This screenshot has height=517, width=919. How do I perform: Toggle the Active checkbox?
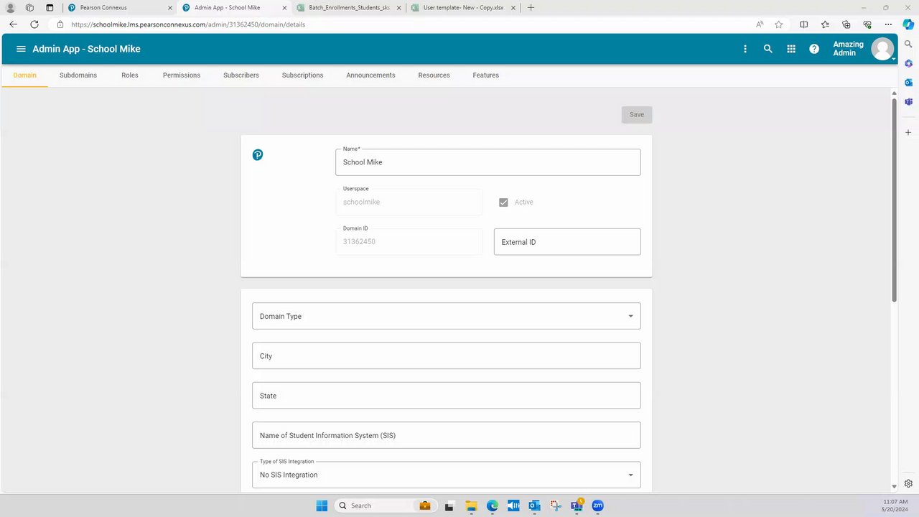[504, 202]
